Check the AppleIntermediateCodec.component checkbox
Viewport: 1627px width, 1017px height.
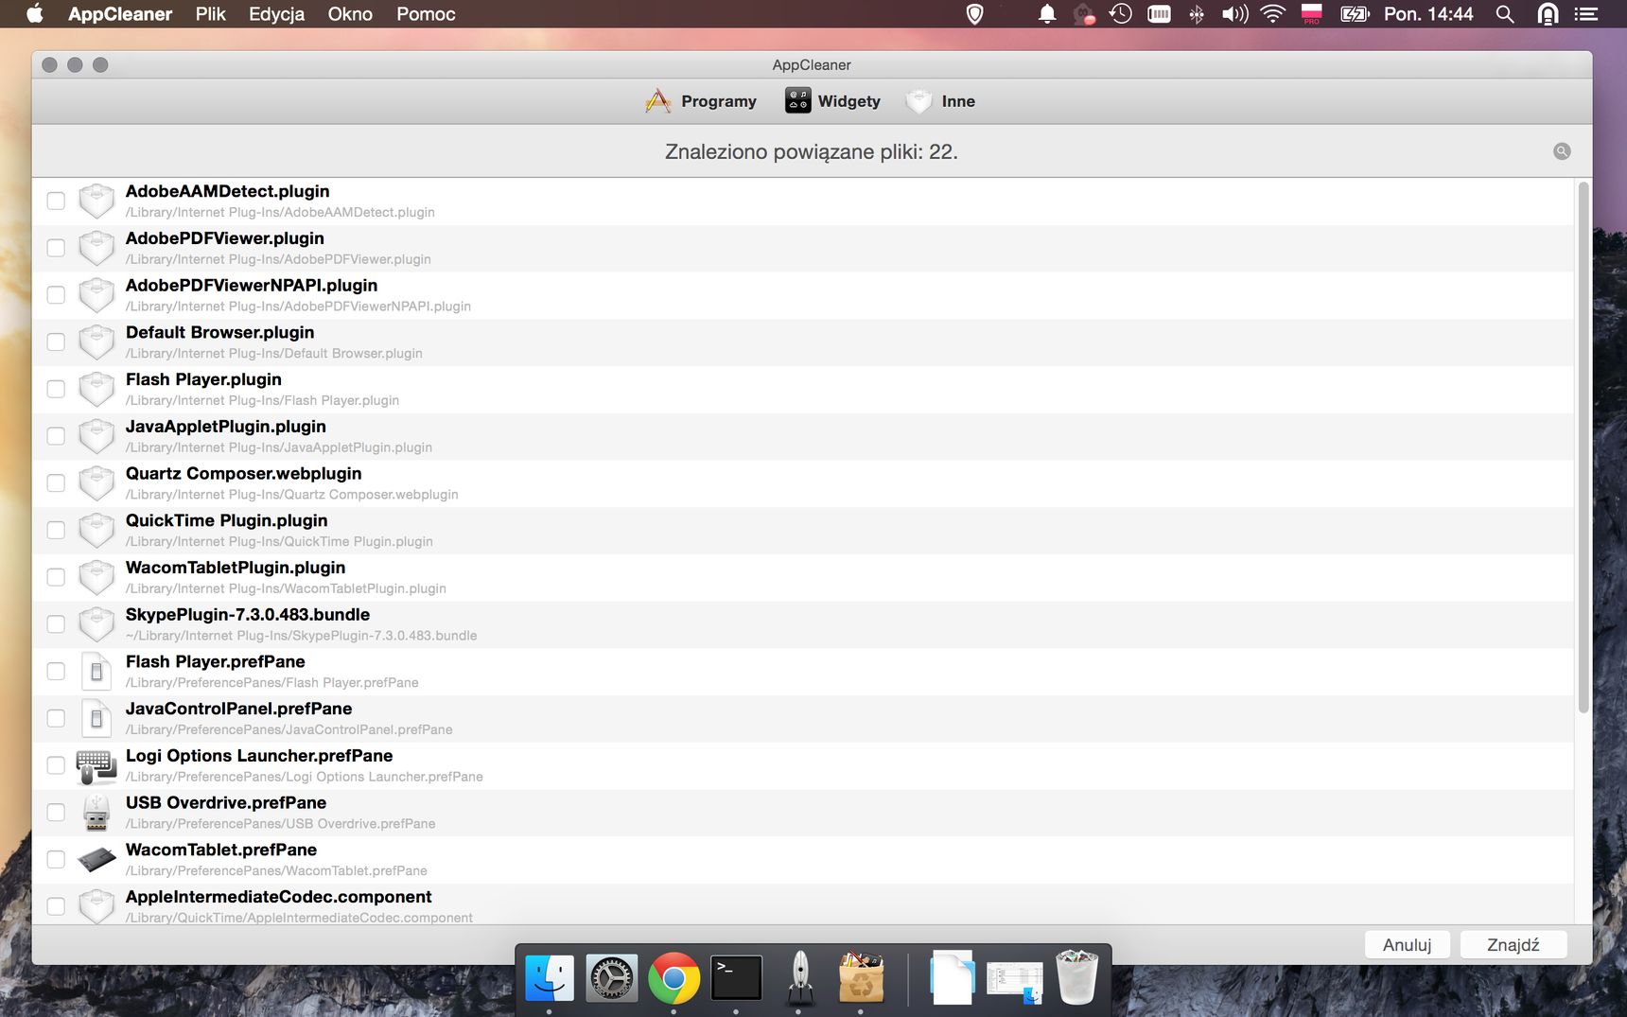56,906
